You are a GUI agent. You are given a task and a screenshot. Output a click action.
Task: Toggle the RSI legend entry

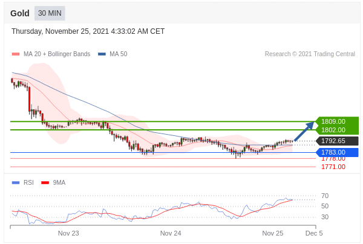tap(28, 182)
